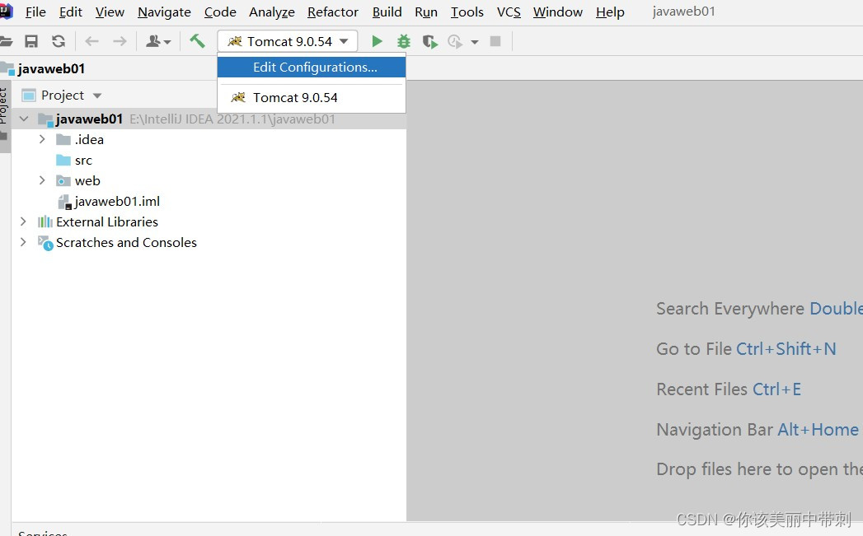This screenshot has height=536, width=863.
Task: Open the Help menu
Action: [x=610, y=12]
